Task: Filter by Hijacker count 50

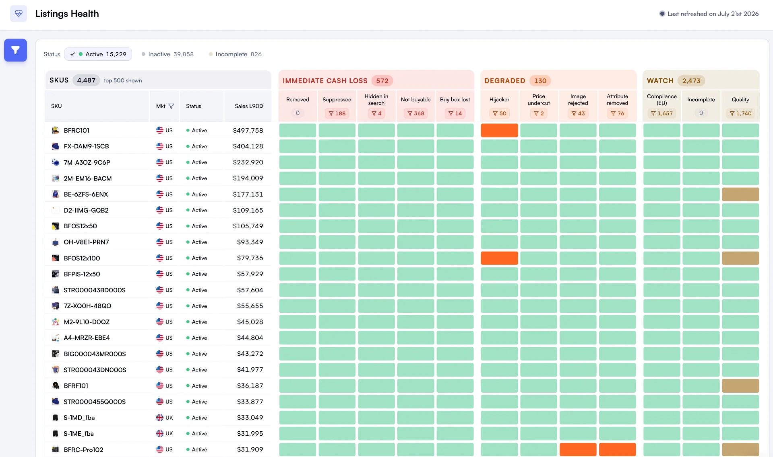Action: [x=499, y=113]
